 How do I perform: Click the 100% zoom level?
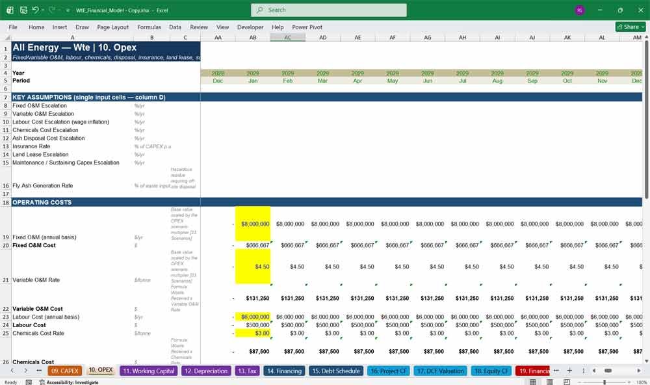click(x=642, y=382)
